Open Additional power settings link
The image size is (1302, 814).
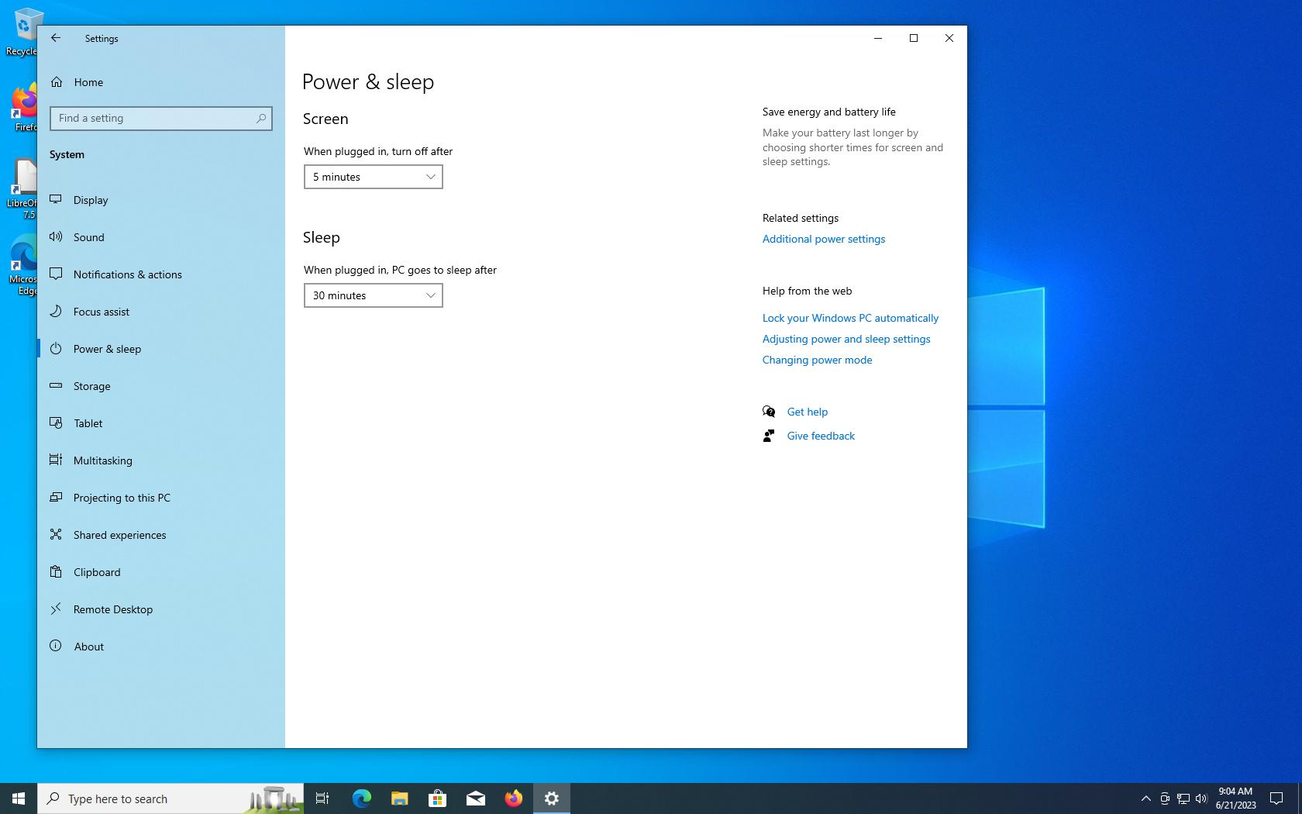823,239
